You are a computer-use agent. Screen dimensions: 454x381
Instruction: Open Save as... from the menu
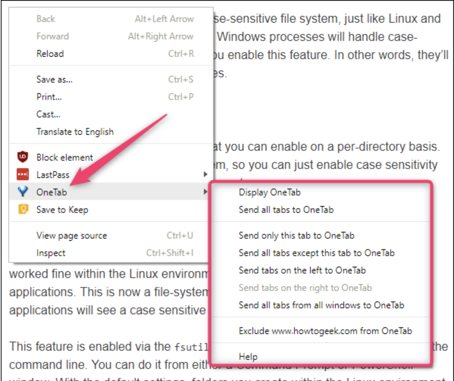point(111,79)
